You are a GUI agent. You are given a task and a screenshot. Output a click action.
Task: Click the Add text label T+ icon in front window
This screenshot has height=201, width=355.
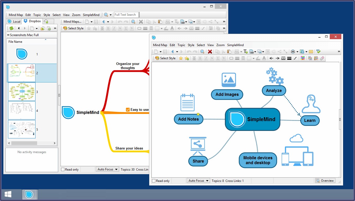pyautogui.click(x=246, y=52)
